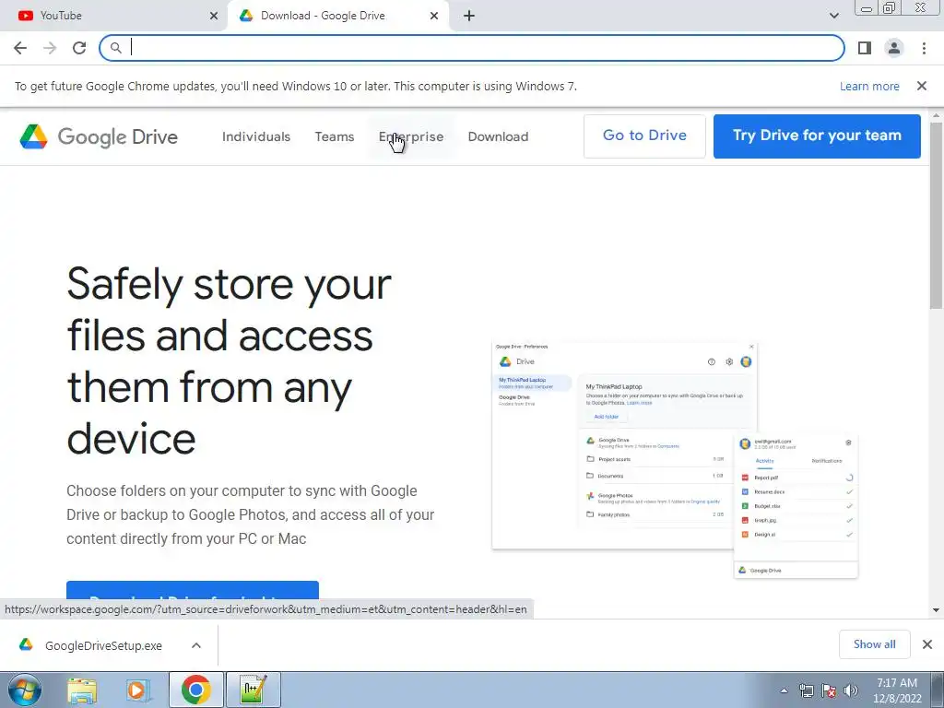Open the Windows Start menu

[25, 690]
